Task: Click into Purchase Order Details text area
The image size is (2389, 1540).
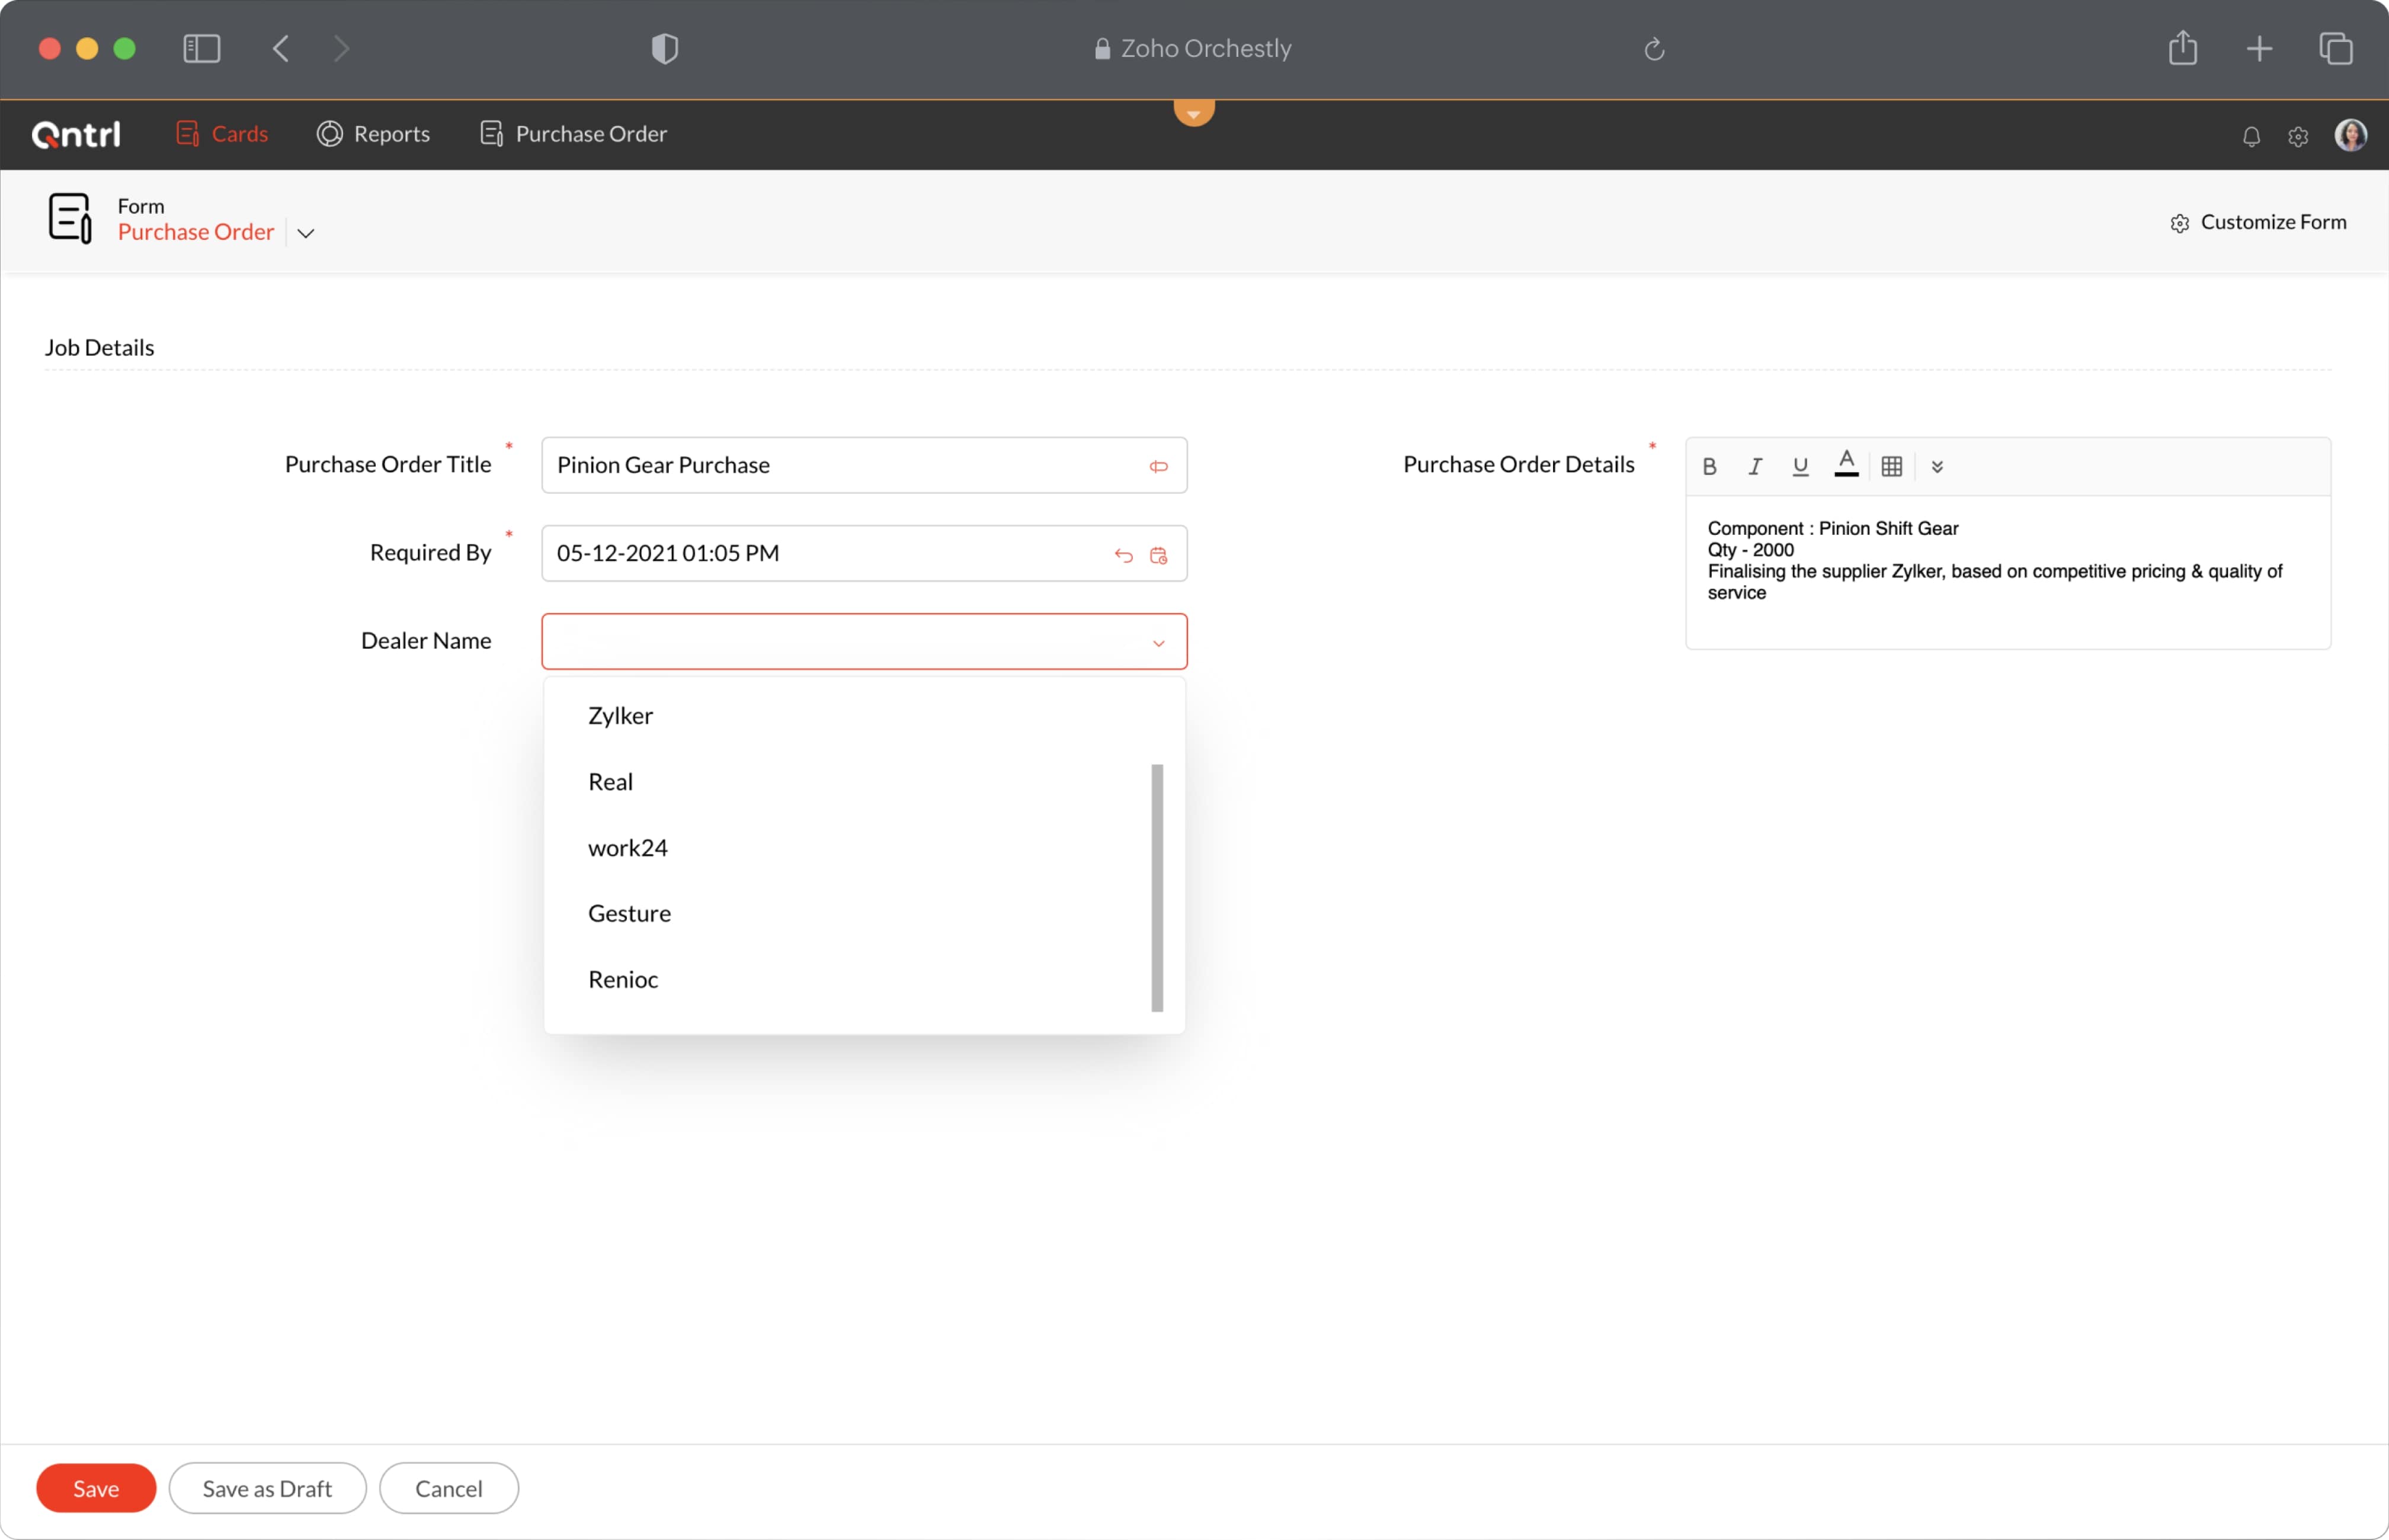Action: (2008, 572)
